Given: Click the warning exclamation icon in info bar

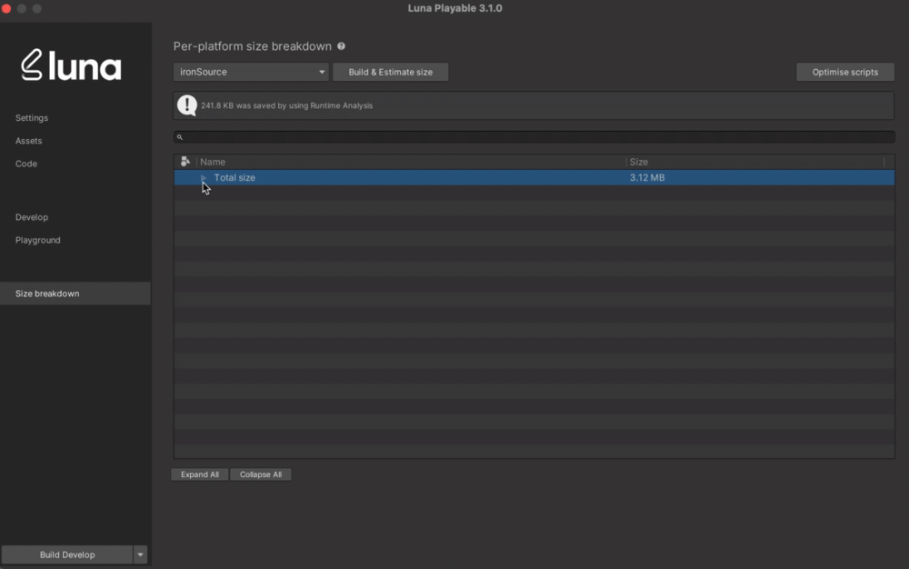Looking at the screenshot, I should click(186, 105).
